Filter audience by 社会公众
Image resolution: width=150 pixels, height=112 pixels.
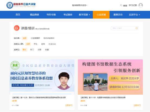point(52,44)
